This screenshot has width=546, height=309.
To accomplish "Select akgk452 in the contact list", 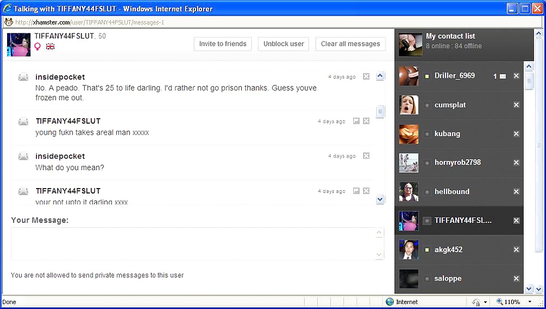I will click(x=448, y=250).
